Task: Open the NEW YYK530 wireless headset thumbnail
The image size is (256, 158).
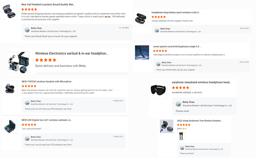Action: coord(10,88)
